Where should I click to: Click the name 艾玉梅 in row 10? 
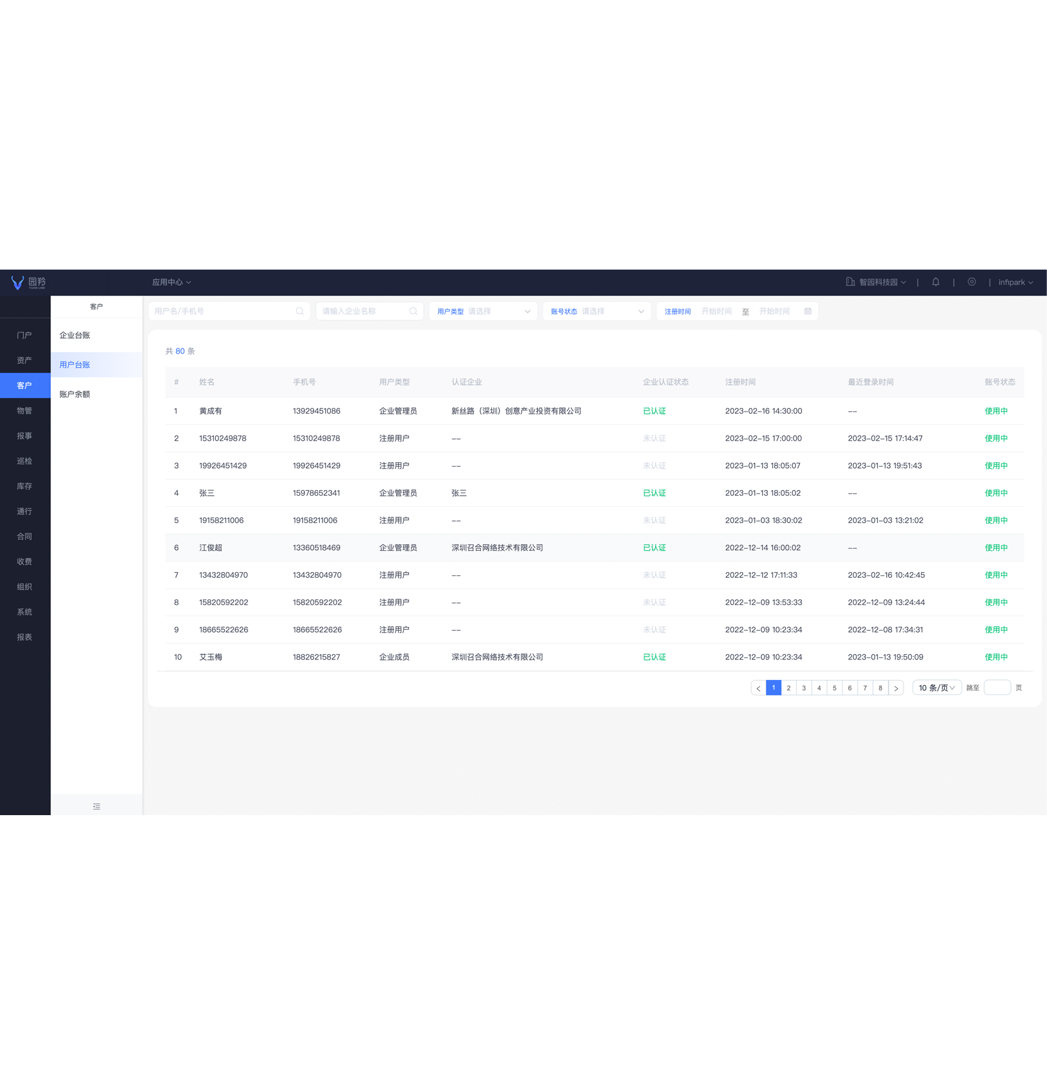[211, 657]
